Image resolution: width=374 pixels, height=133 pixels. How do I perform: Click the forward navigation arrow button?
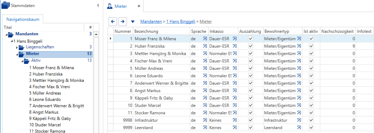pyautogui.click(x=123, y=21)
